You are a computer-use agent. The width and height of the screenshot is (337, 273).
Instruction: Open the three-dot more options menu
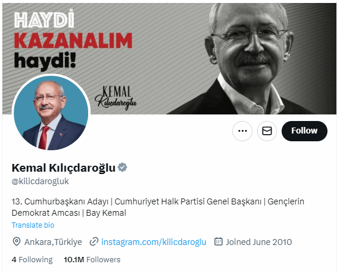click(242, 131)
